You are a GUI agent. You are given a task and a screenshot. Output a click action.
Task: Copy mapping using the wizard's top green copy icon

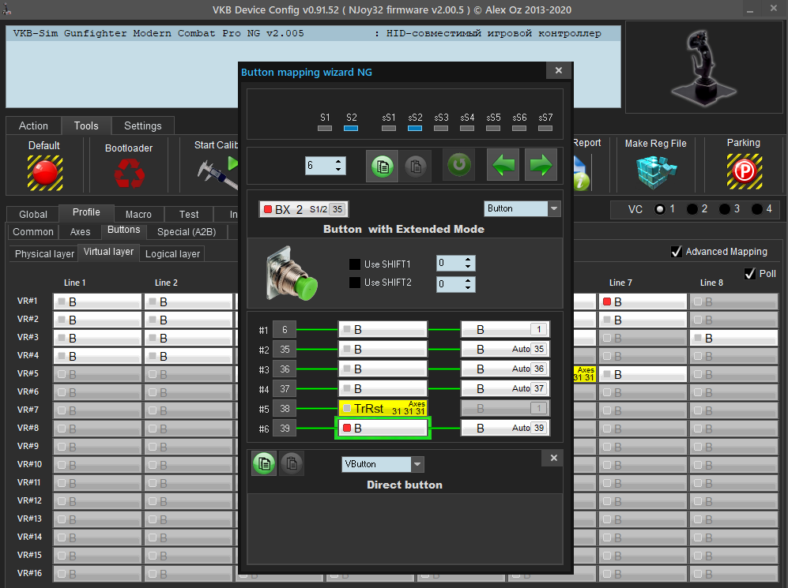point(382,166)
